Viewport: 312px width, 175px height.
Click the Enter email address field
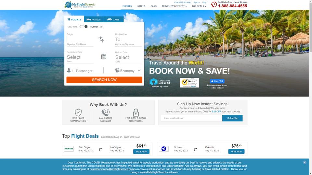click(x=192, y=118)
